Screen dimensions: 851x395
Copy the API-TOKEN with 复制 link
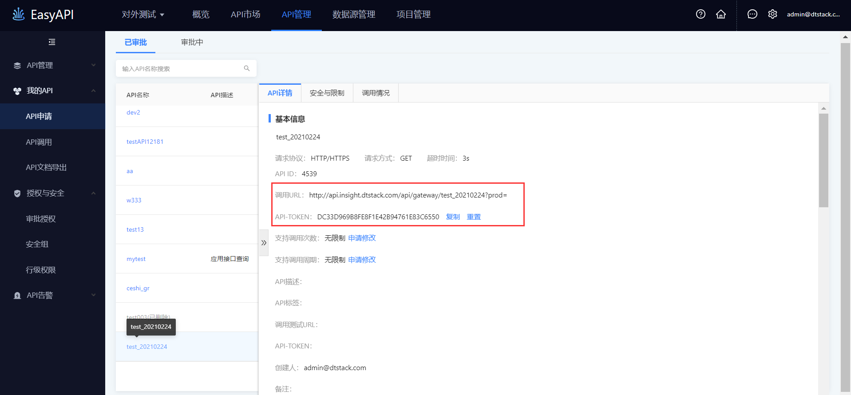pyautogui.click(x=453, y=217)
